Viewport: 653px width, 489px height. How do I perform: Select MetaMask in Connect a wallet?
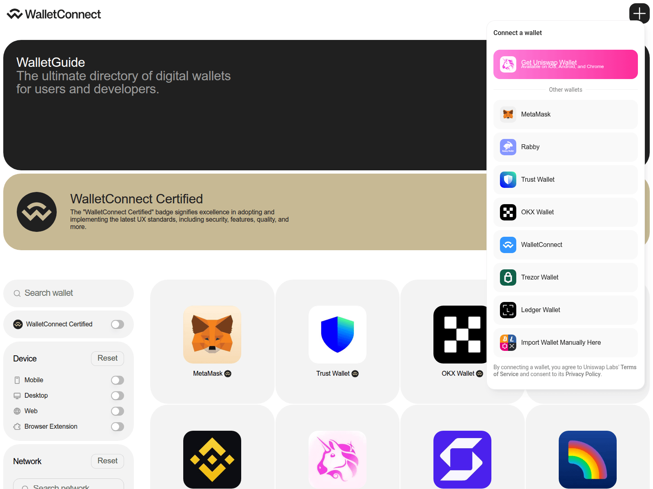[x=566, y=115]
